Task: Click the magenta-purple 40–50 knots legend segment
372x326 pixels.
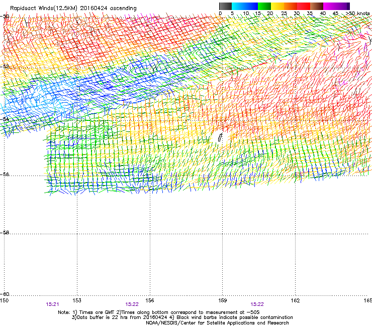Action: pyautogui.click(x=336, y=6)
